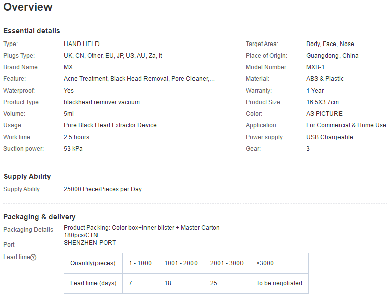Click the 1001 - 2000 quantity cell
Screen dimensions: 387x298
pyautogui.click(x=181, y=263)
